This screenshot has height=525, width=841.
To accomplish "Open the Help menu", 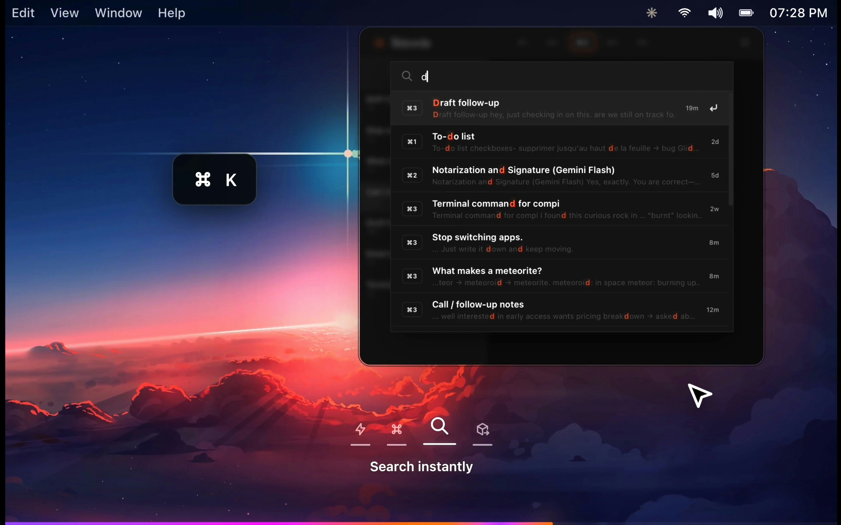I will [171, 13].
